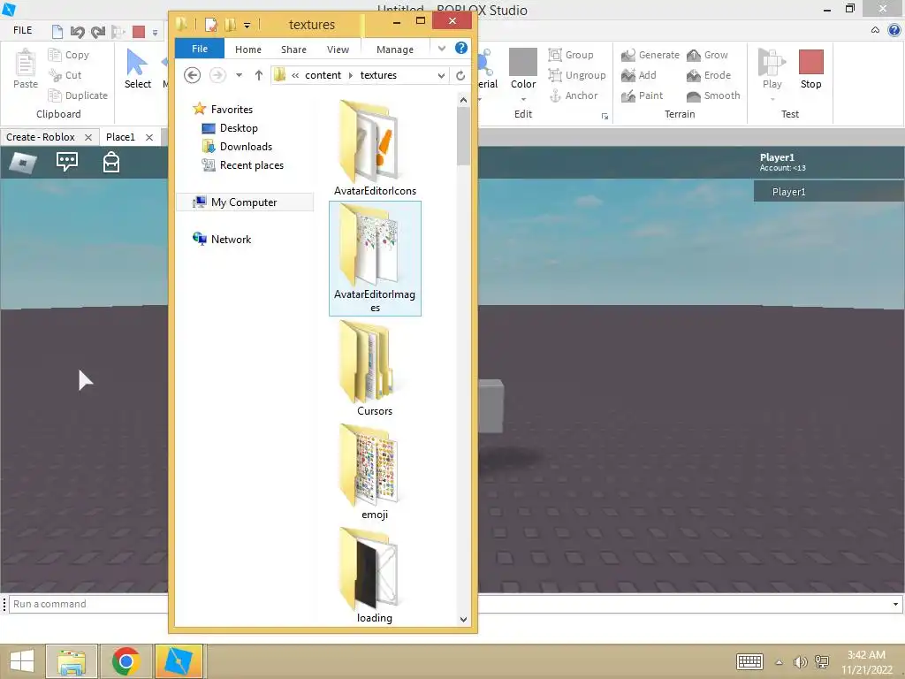
Task: Refresh the textures folder view
Action: point(460,76)
